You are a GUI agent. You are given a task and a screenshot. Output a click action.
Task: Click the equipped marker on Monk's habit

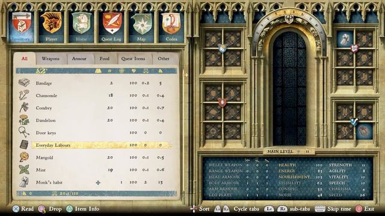98,182
